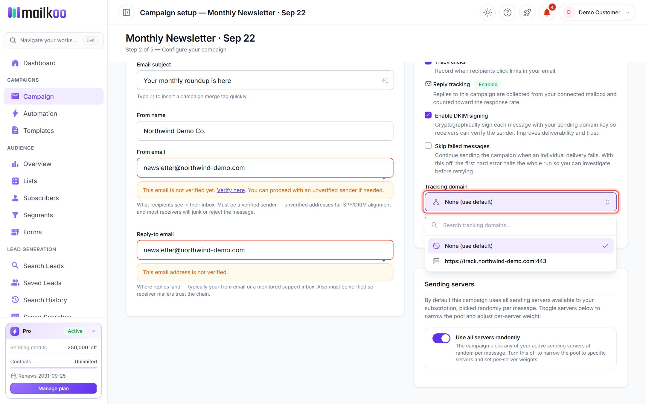Select None (use default) option

[x=520, y=246]
